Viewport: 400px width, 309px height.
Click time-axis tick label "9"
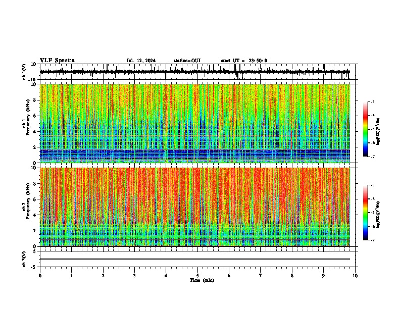[323, 276]
